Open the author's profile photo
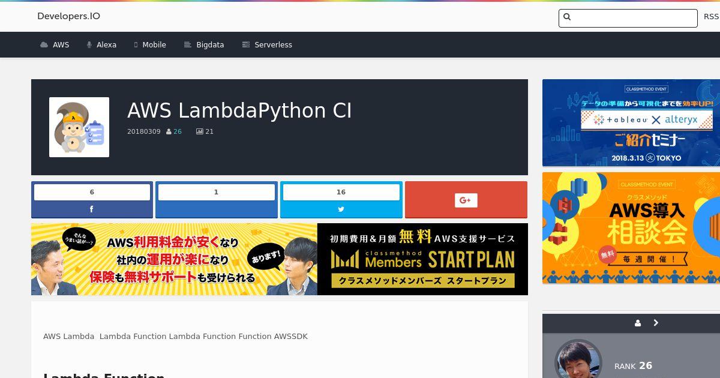Viewport: 720px width, 378px height. click(x=578, y=359)
